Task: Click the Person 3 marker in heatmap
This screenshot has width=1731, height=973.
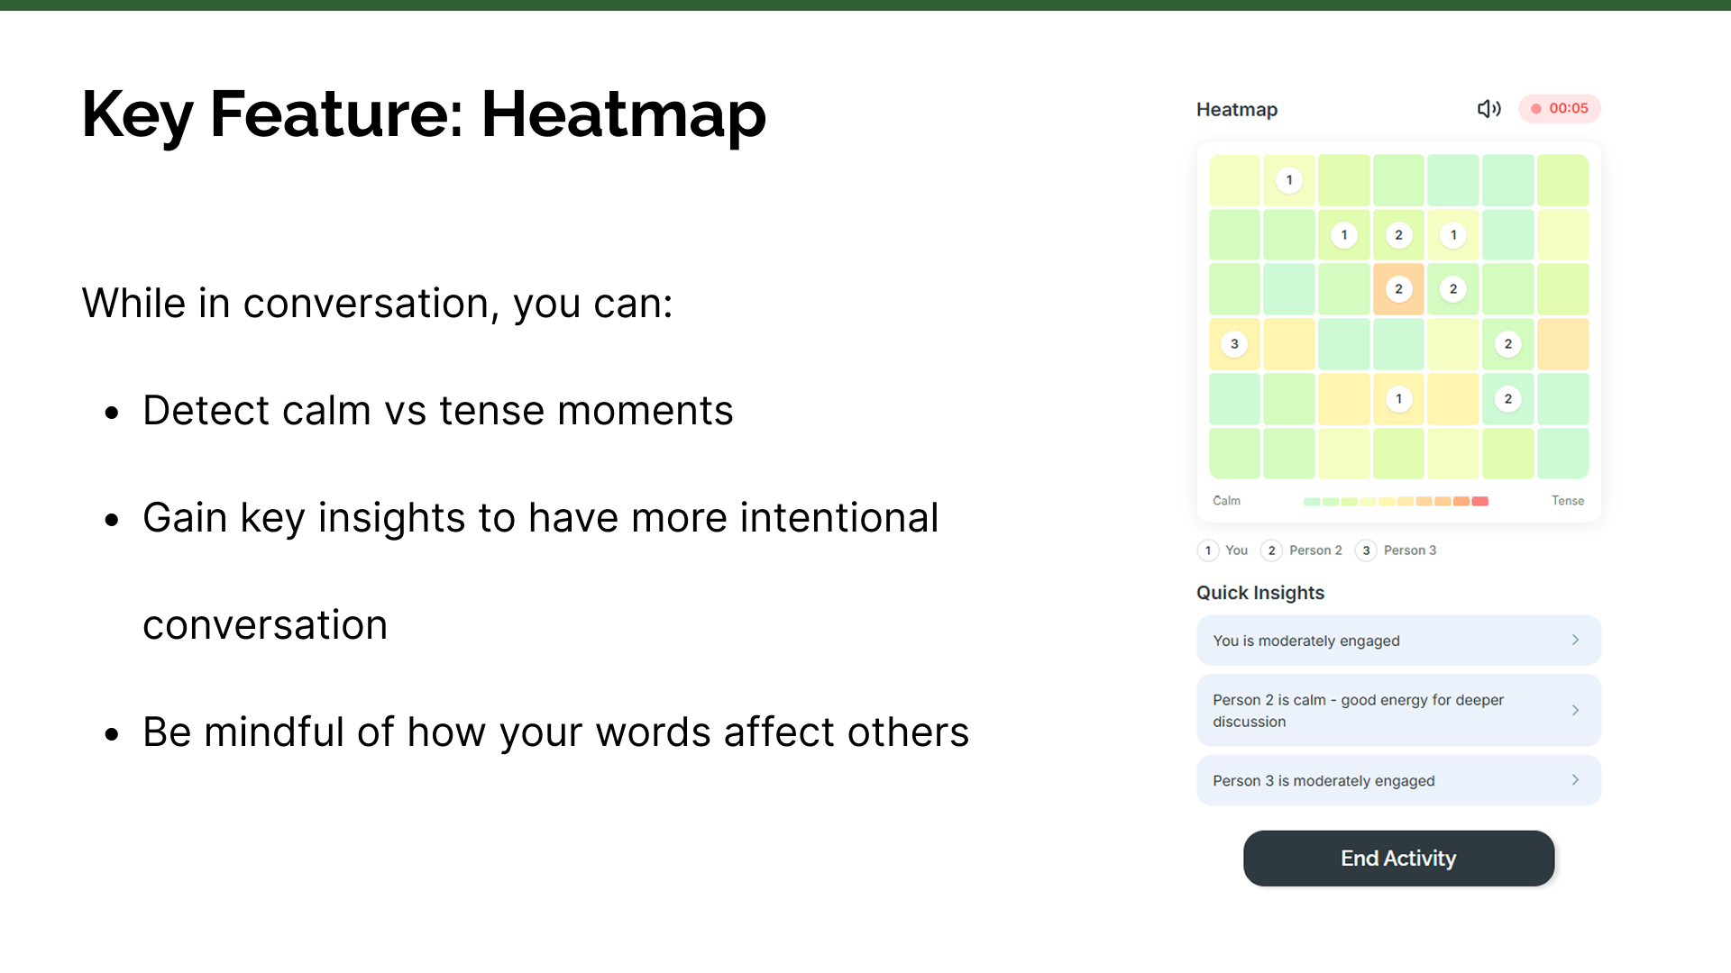Action: pos(1234,344)
